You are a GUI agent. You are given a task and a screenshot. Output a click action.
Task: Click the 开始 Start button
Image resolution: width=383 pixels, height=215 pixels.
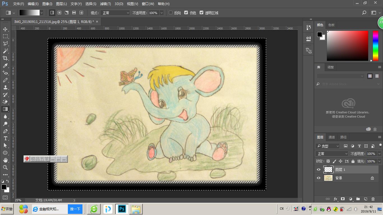pyautogui.click(x=7, y=209)
